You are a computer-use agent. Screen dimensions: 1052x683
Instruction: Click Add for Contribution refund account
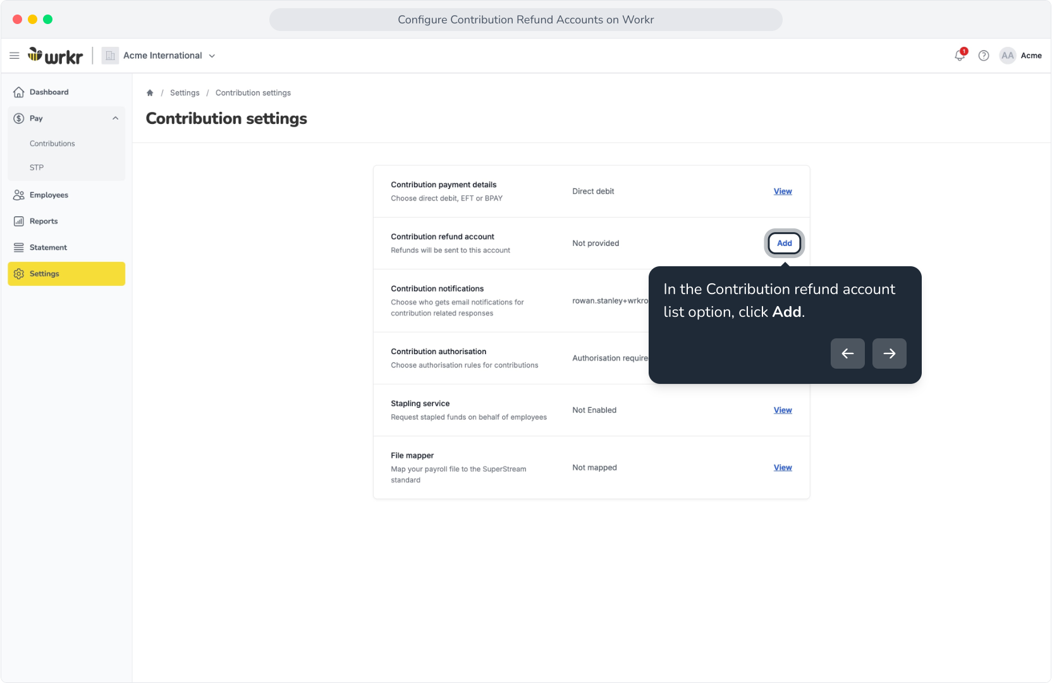[785, 243]
